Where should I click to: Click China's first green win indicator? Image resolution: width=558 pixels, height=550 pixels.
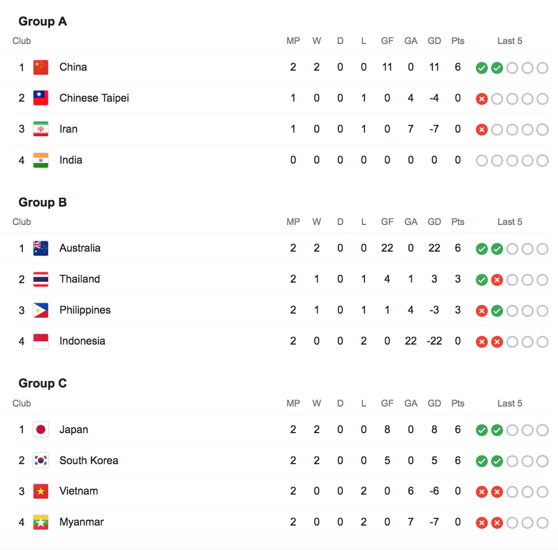point(482,68)
